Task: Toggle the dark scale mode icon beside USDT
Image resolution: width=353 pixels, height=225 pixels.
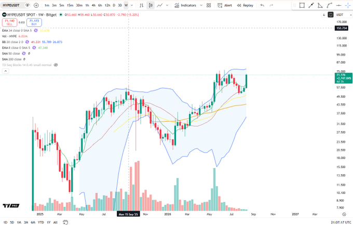Action: 331,15
